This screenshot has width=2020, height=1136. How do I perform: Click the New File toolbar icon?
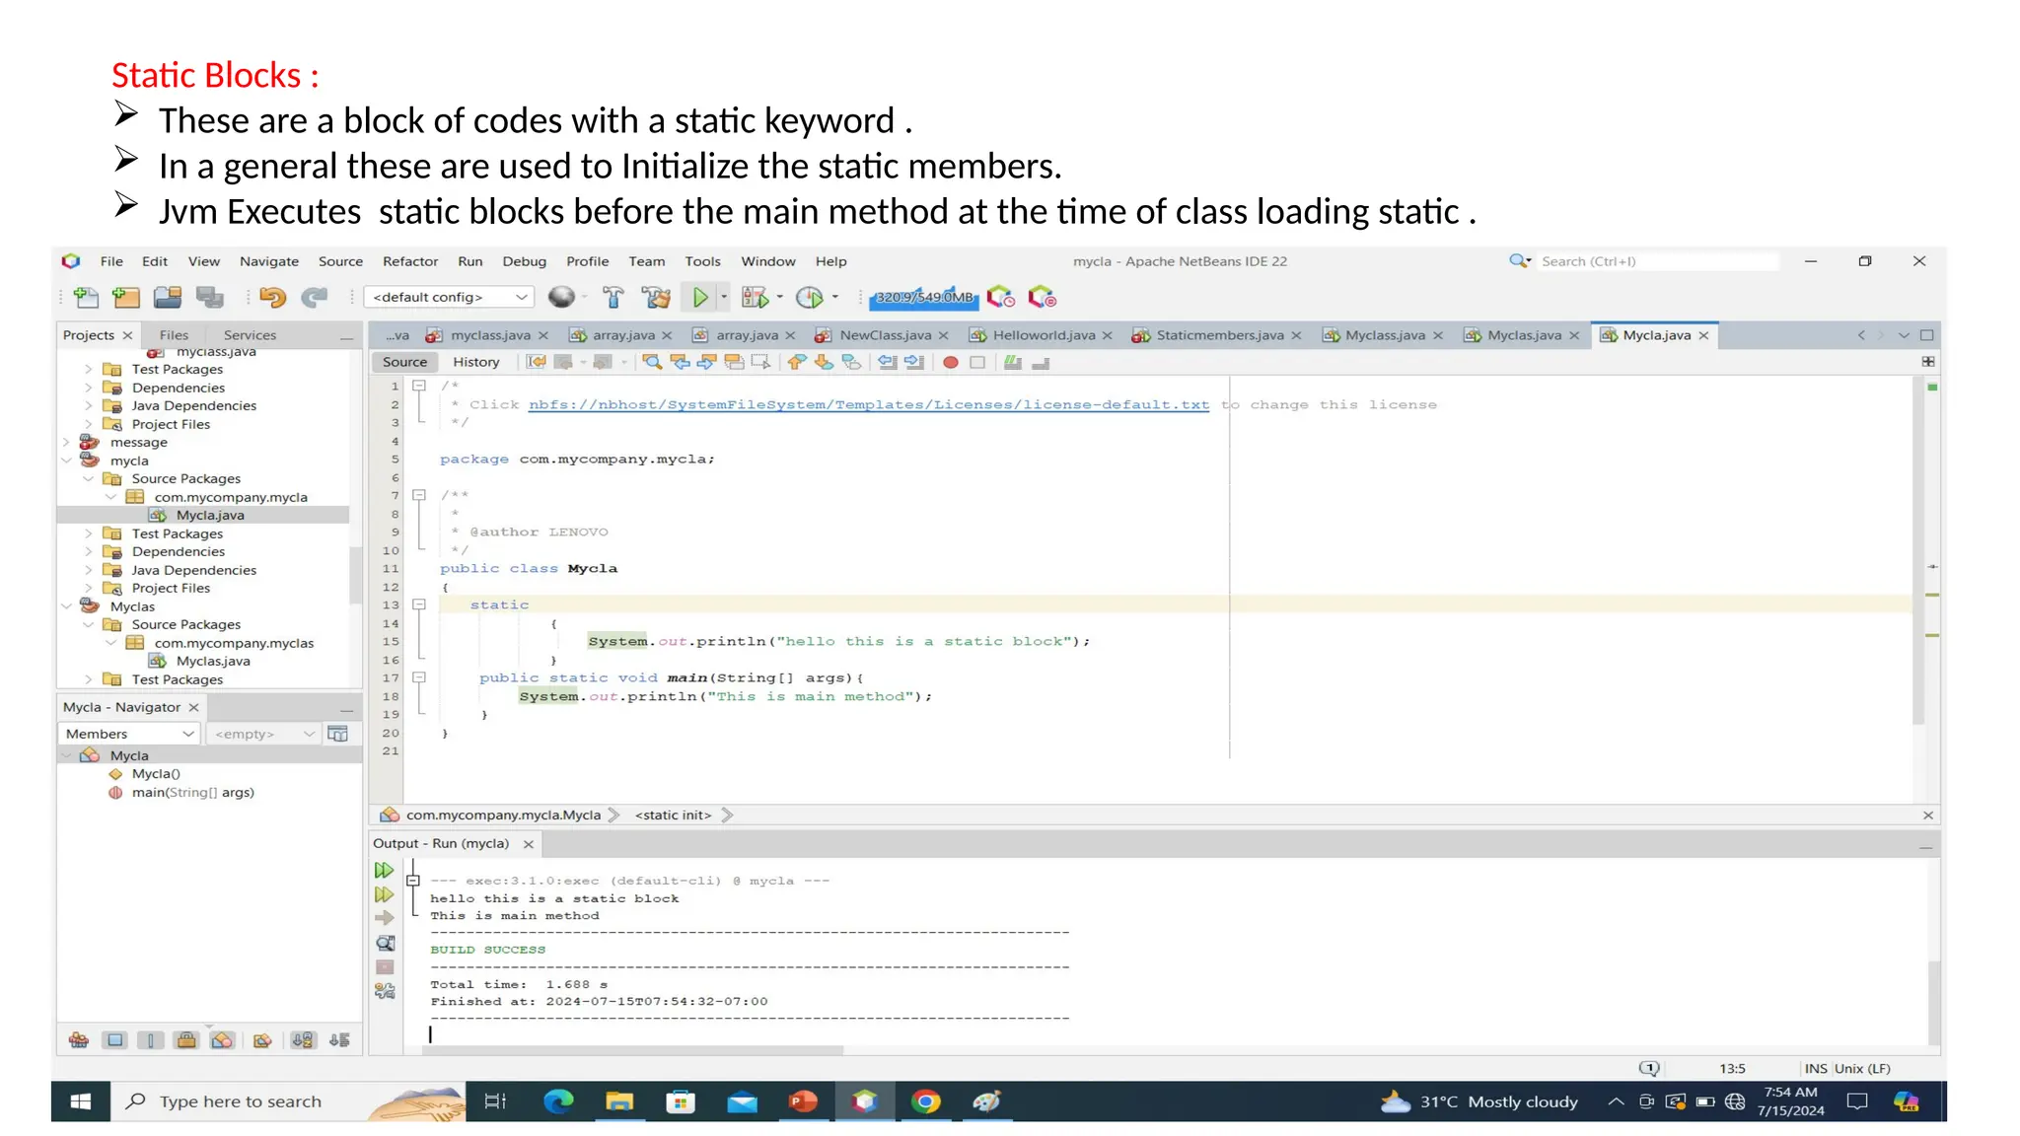tap(86, 297)
